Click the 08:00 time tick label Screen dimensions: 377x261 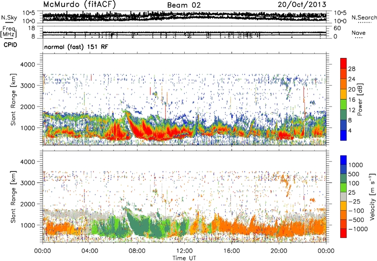pyautogui.click(x=137, y=251)
